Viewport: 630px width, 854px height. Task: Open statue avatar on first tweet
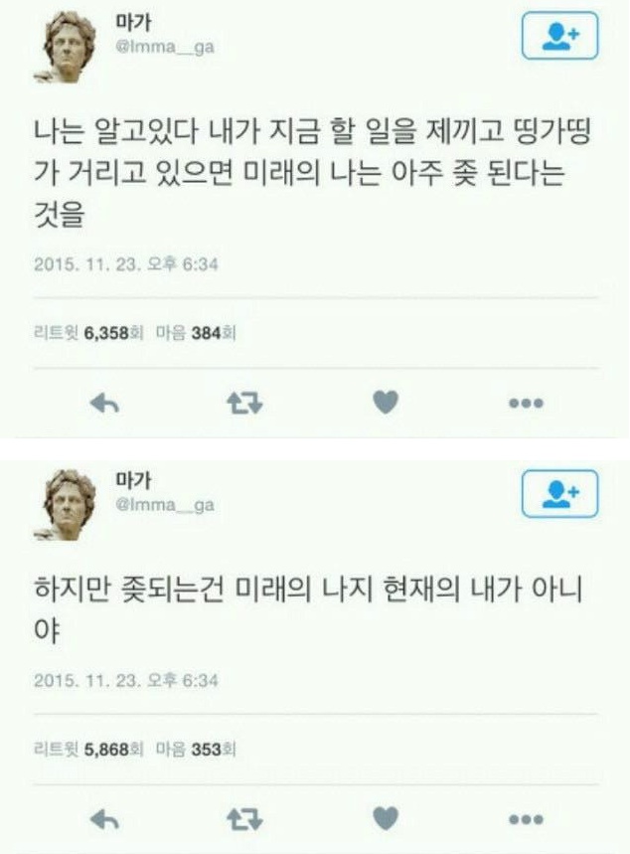click(x=65, y=48)
